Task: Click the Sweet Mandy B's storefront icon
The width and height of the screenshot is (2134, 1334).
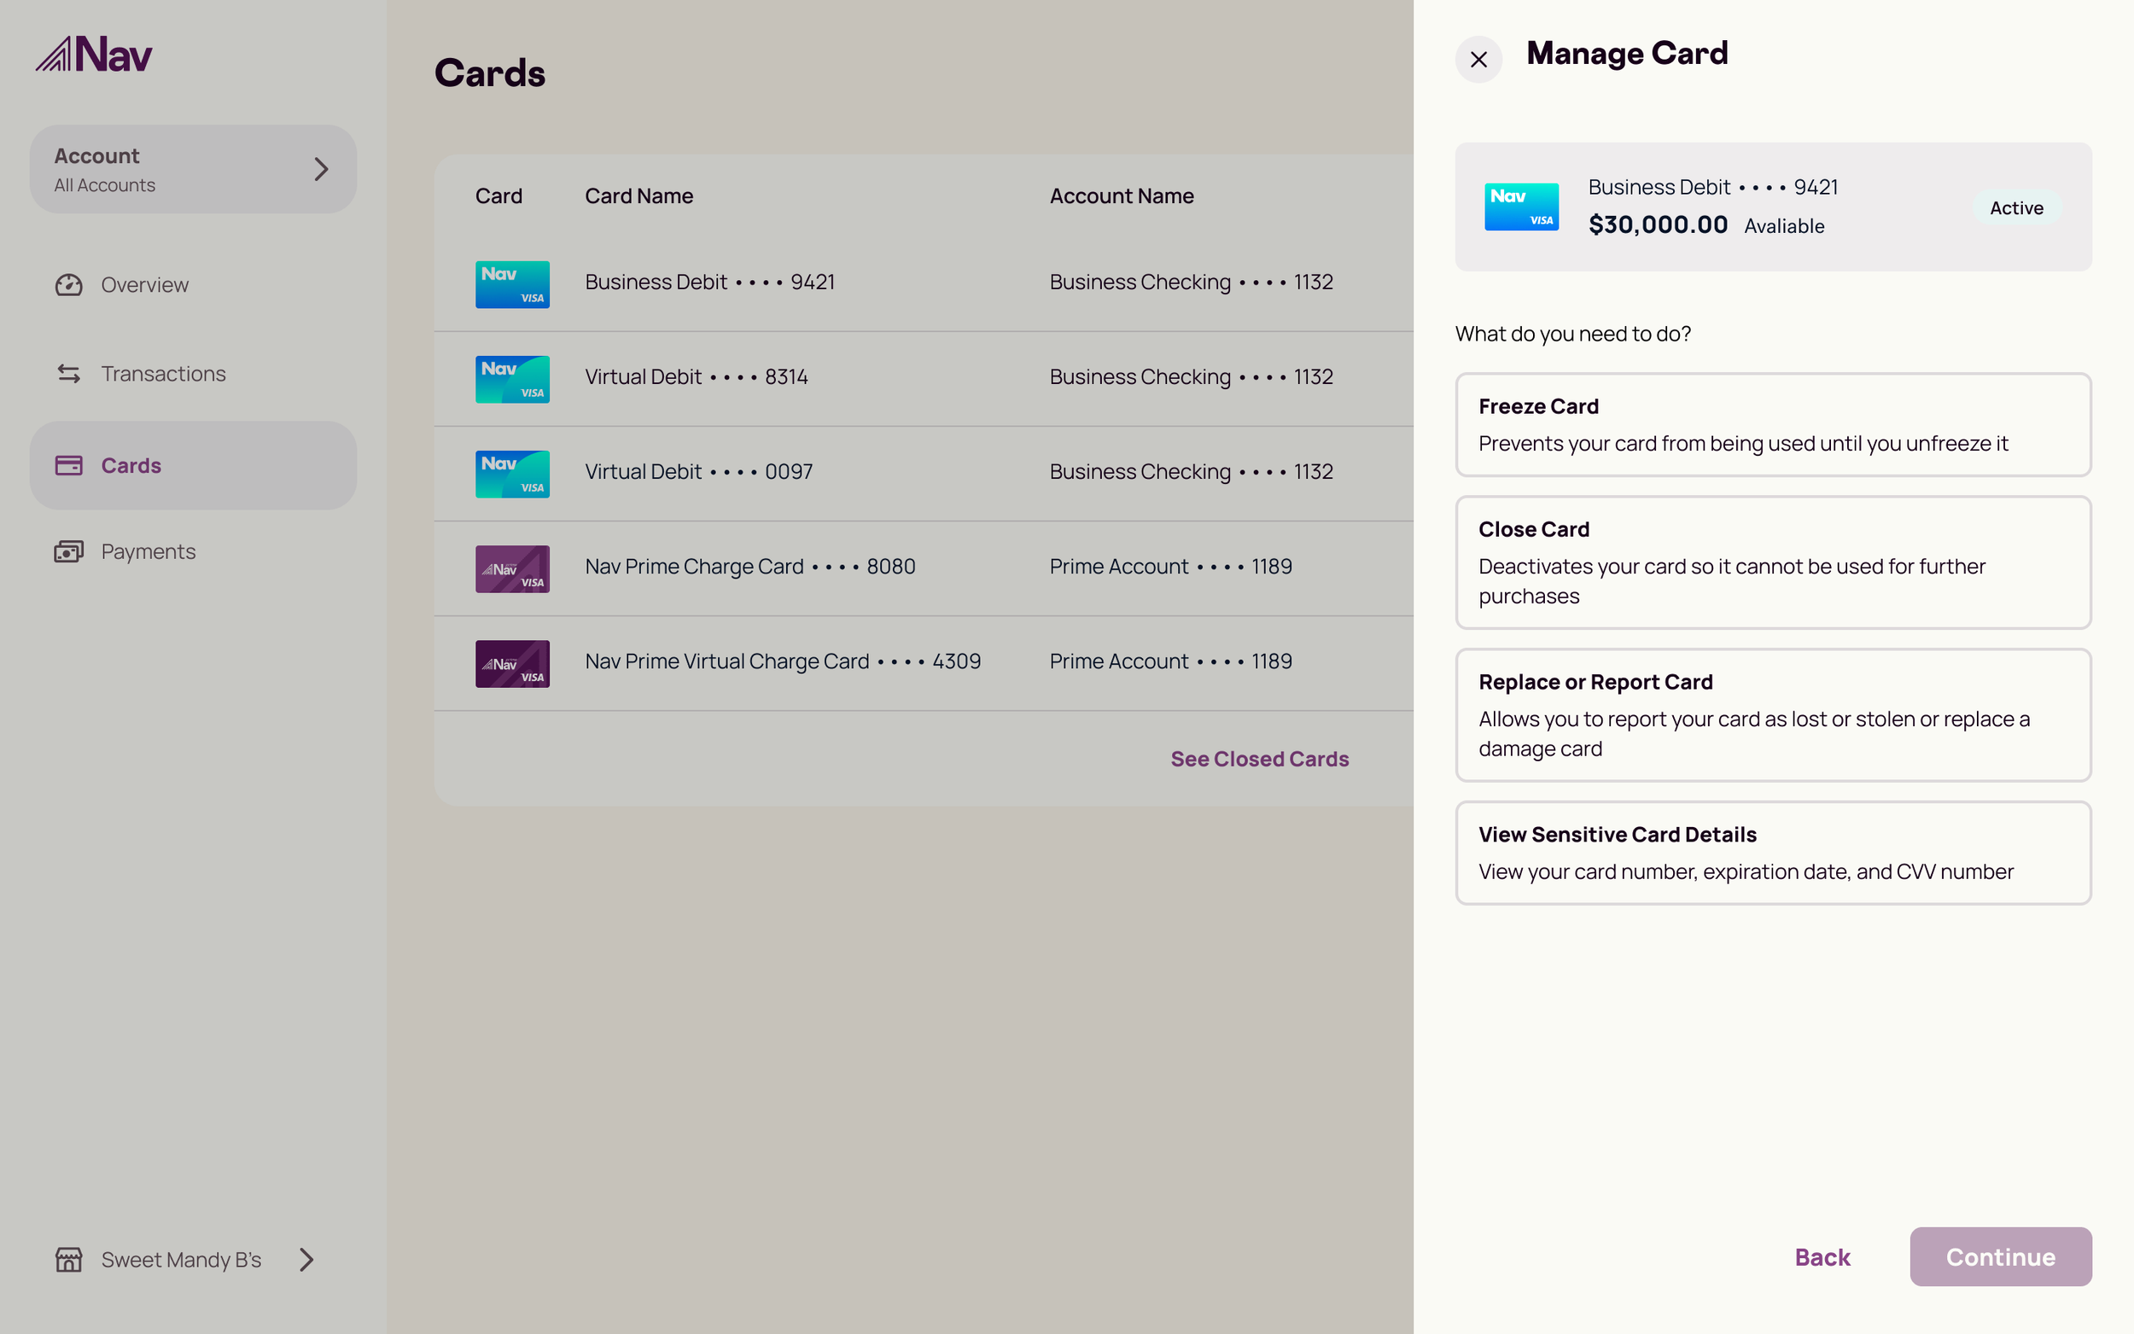Action: point(69,1259)
